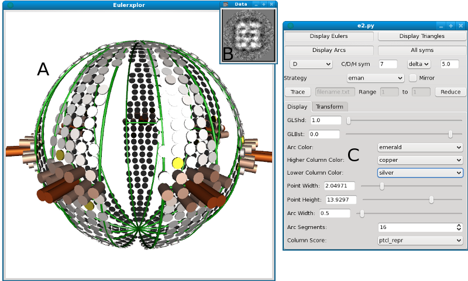Minimize the Data window
The height and width of the screenshot is (281, 468).
[x=256, y=4]
